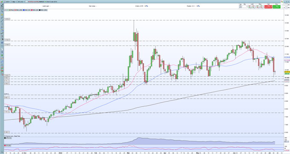
Task: Open the Qty quantity dropdown field
Action: pyautogui.click(x=245, y=6)
